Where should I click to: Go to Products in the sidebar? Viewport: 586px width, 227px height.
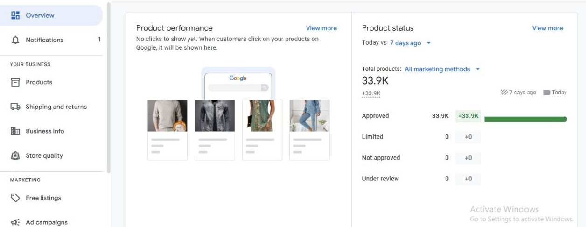click(51, 82)
